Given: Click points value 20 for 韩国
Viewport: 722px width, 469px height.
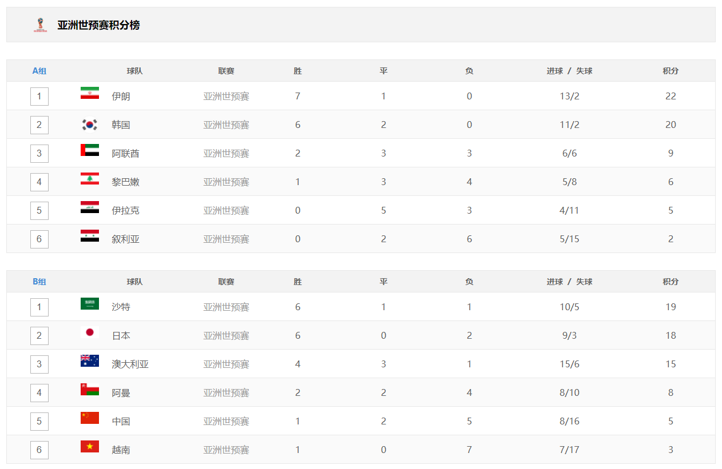Looking at the screenshot, I should point(671,125).
